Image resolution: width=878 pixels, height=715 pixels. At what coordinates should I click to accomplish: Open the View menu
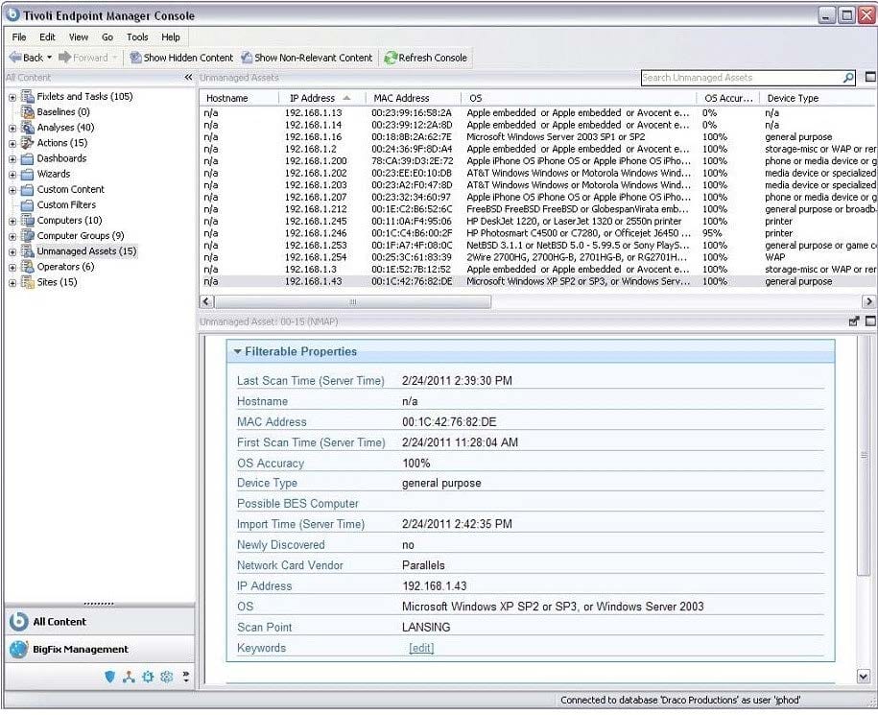(79, 37)
